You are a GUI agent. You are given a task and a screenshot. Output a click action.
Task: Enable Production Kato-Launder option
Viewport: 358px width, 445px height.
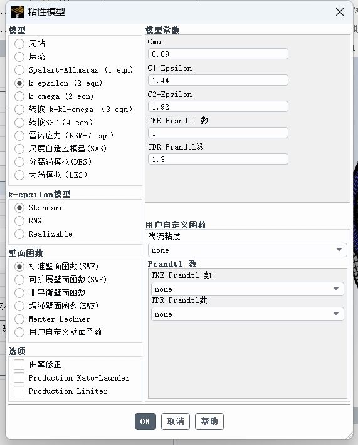coord(19,378)
